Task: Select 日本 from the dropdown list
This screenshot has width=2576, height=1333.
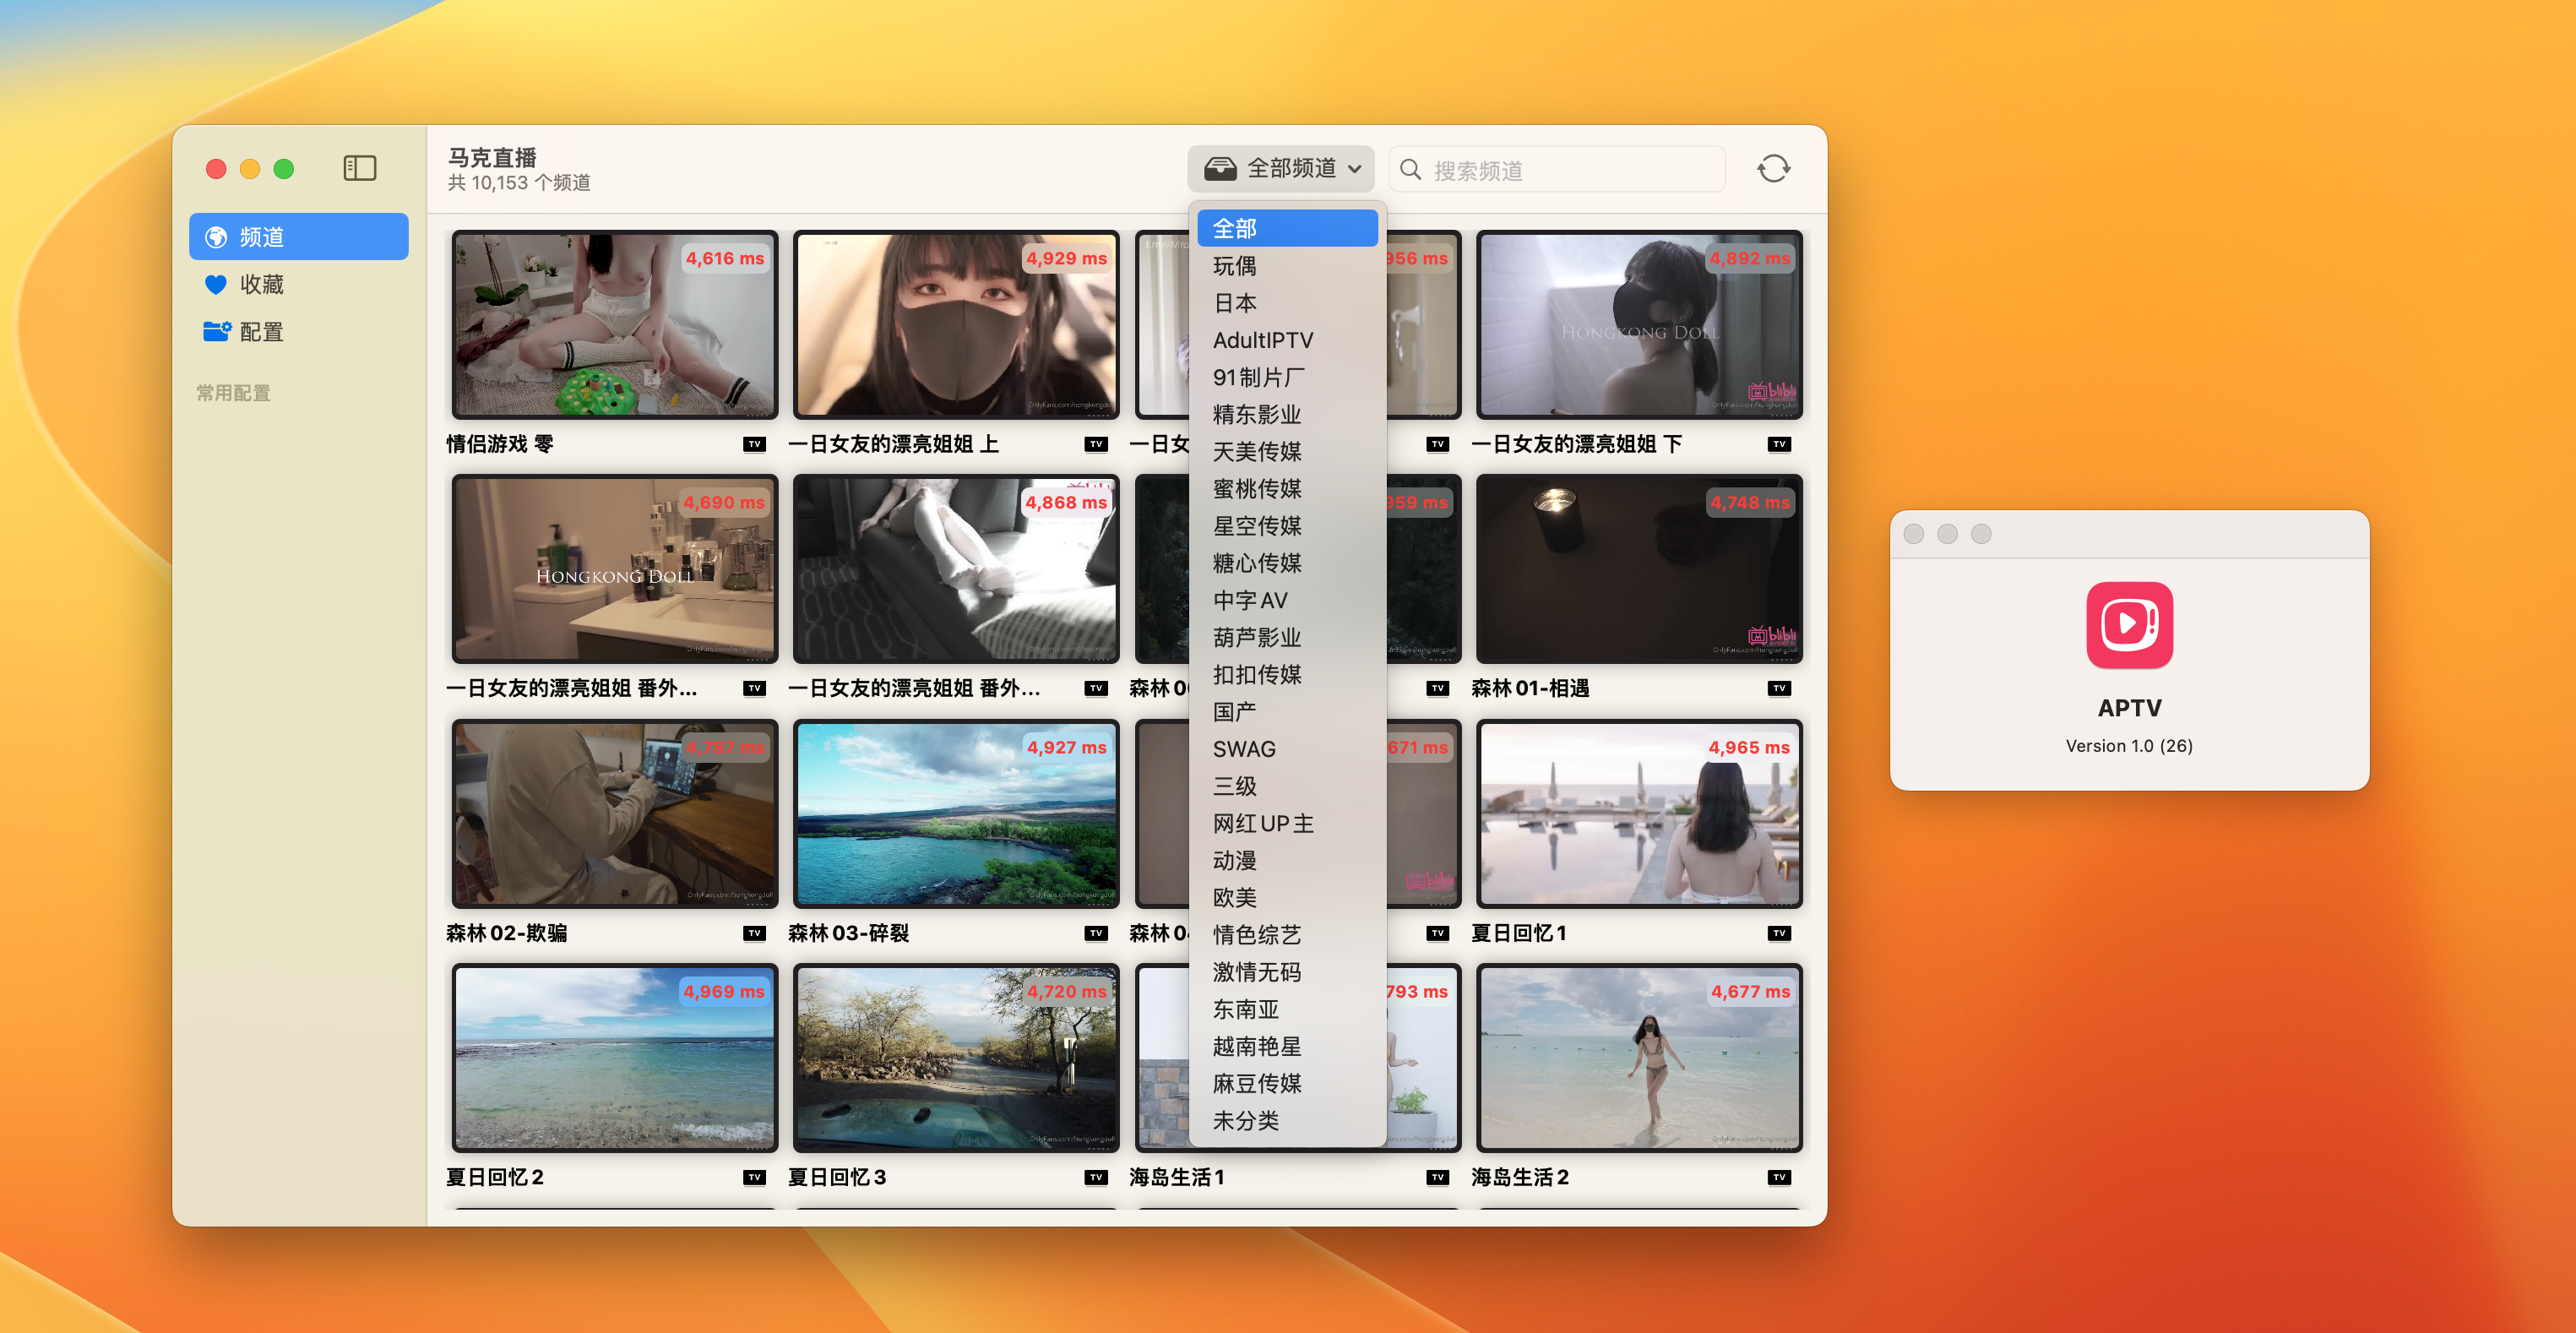Action: [x=1235, y=303]
